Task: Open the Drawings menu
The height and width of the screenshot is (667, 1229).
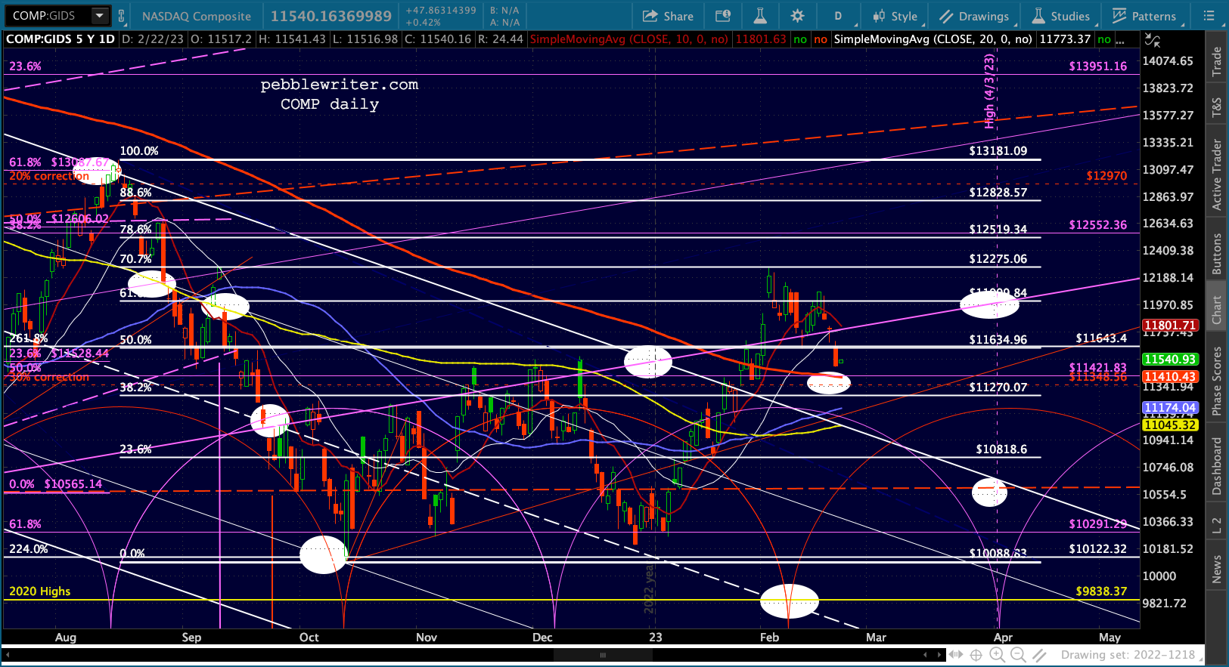Action: [x=974, y=16]
